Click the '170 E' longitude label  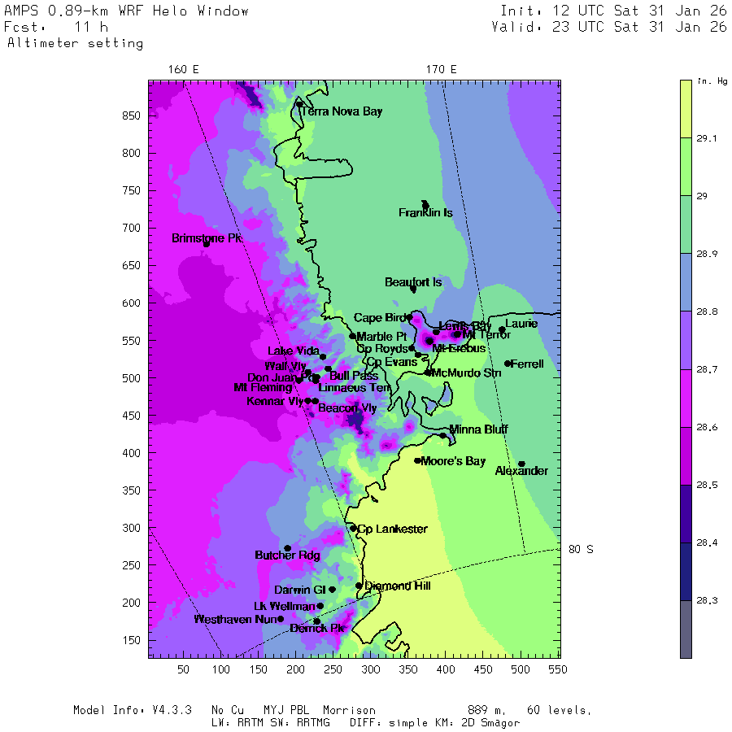click(441, 70)
